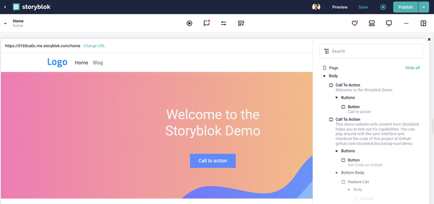Viewport: 434px width, 204px height.
Task: Collapse the nested Body under Feature List
Action: coord(349,190)
